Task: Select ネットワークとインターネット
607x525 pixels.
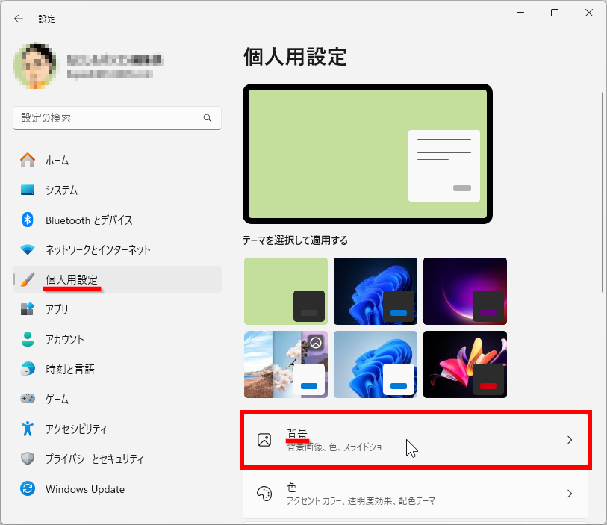Action: pyautogui.click(x=117, y=249)
